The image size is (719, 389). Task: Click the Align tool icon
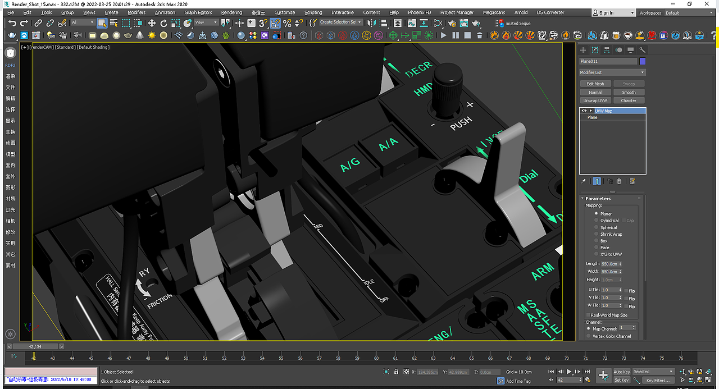point(383,23)
